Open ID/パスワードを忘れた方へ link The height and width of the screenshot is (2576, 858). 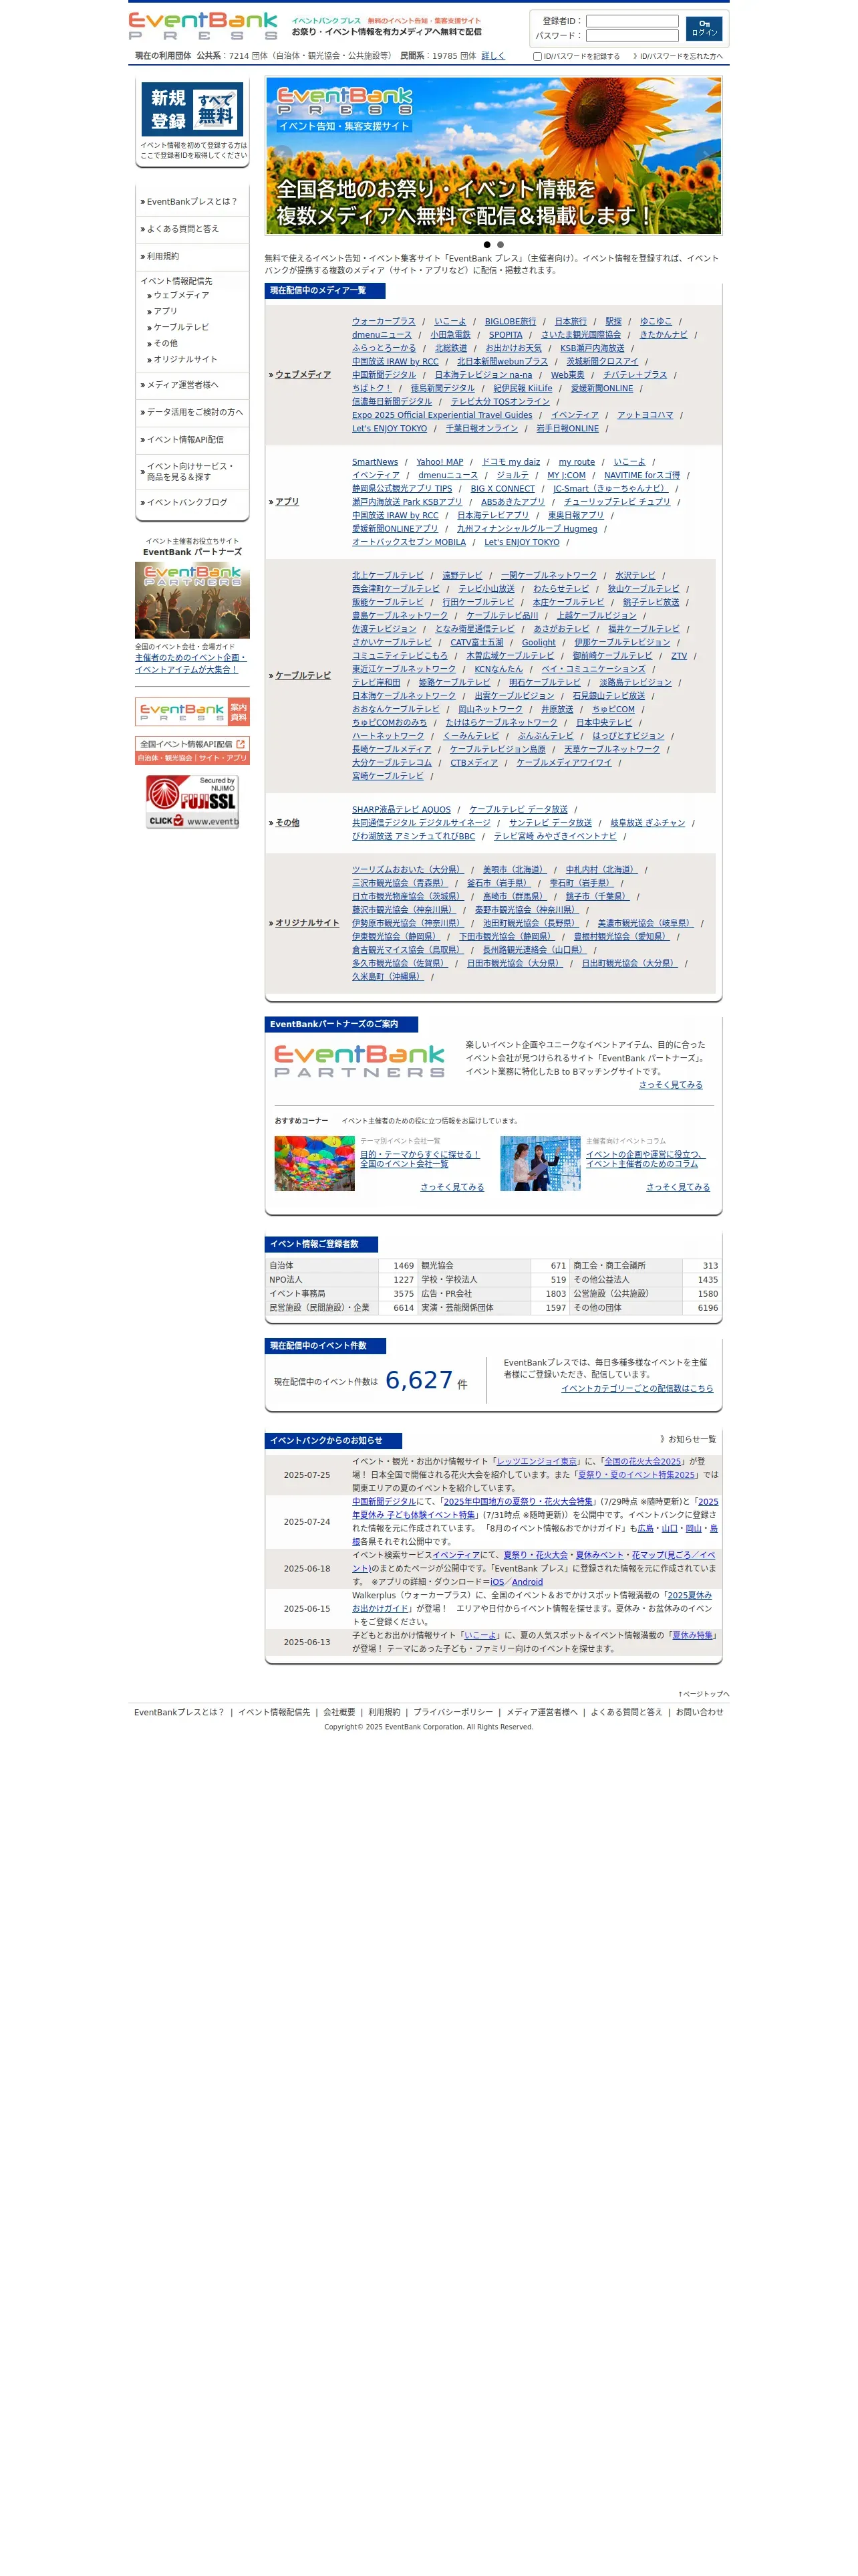tap(681, 56)
